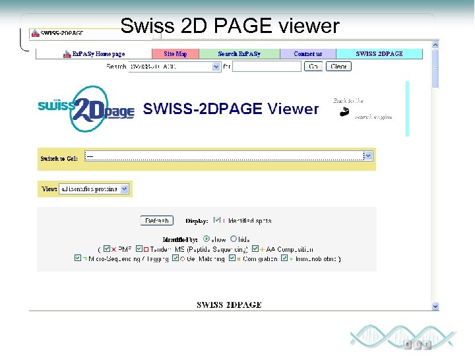The image size is (475, 356).
Task: Toggle the Micro-Sequencing / Tagging checkbox
Action: click(x=78, y=258)
